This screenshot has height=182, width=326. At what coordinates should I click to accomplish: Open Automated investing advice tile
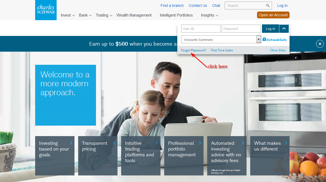pos(227,156)
